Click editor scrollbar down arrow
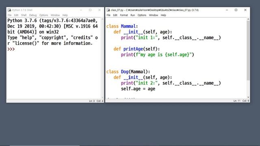260x146 pixels. (x=248, y=97)
